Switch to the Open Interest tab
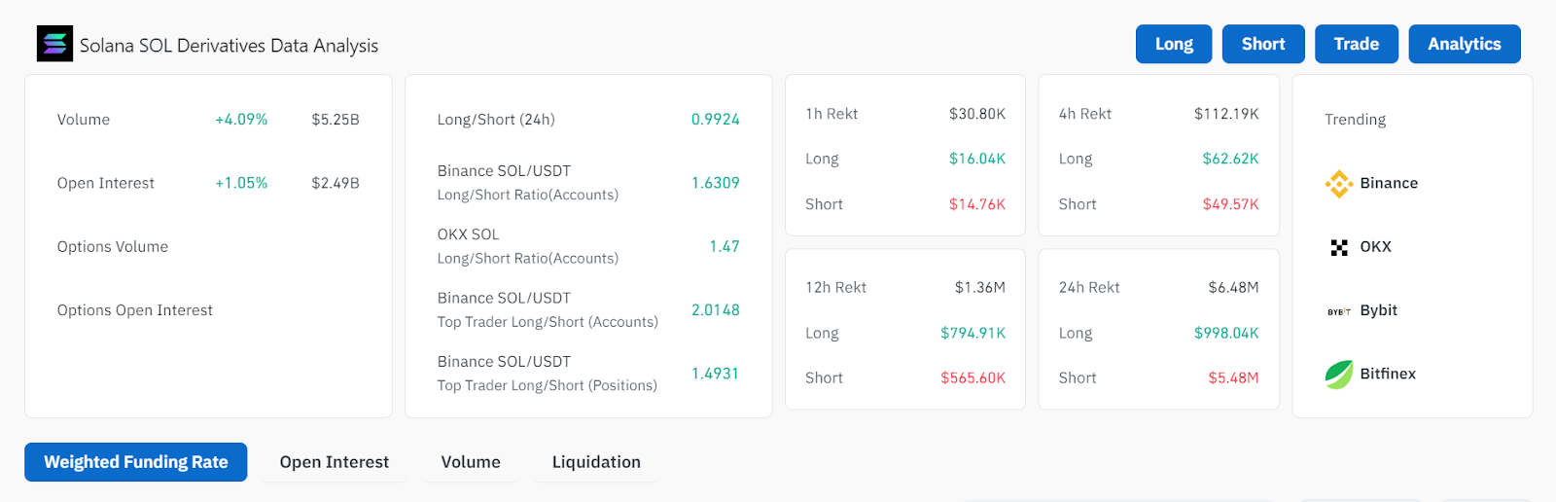 tap(334, 462)
